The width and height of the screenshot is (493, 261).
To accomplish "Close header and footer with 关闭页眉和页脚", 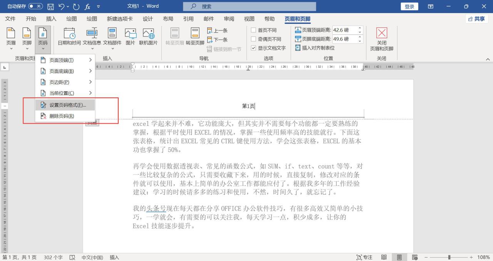I will [382, 39].
